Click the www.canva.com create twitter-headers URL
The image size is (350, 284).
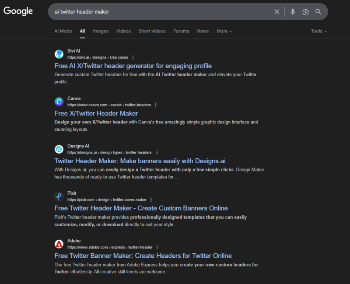109,105
